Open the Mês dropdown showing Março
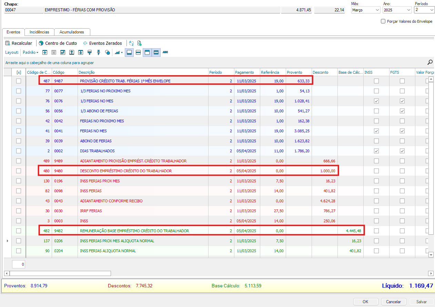435x307 pixels. coord(365,10)
